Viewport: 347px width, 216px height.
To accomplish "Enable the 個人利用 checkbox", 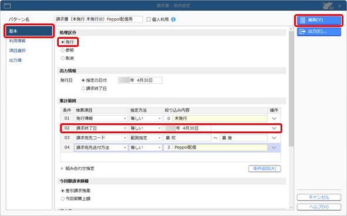I will click(149, 19).
